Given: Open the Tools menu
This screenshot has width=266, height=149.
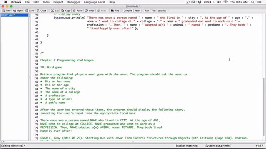Looking at the screenshot, I should coord(46,2).
